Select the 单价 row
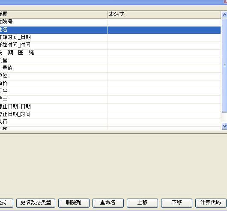 [110, 84]
